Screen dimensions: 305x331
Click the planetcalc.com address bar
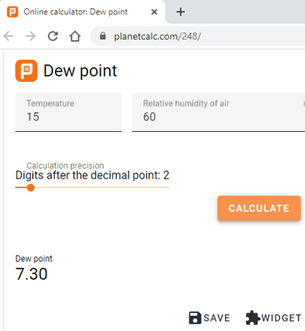[198, 36]
